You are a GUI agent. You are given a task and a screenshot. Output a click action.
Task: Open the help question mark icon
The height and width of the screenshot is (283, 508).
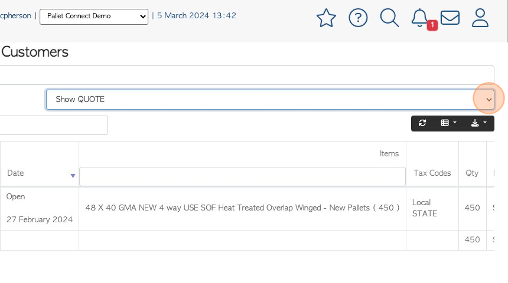pos(358,18)
